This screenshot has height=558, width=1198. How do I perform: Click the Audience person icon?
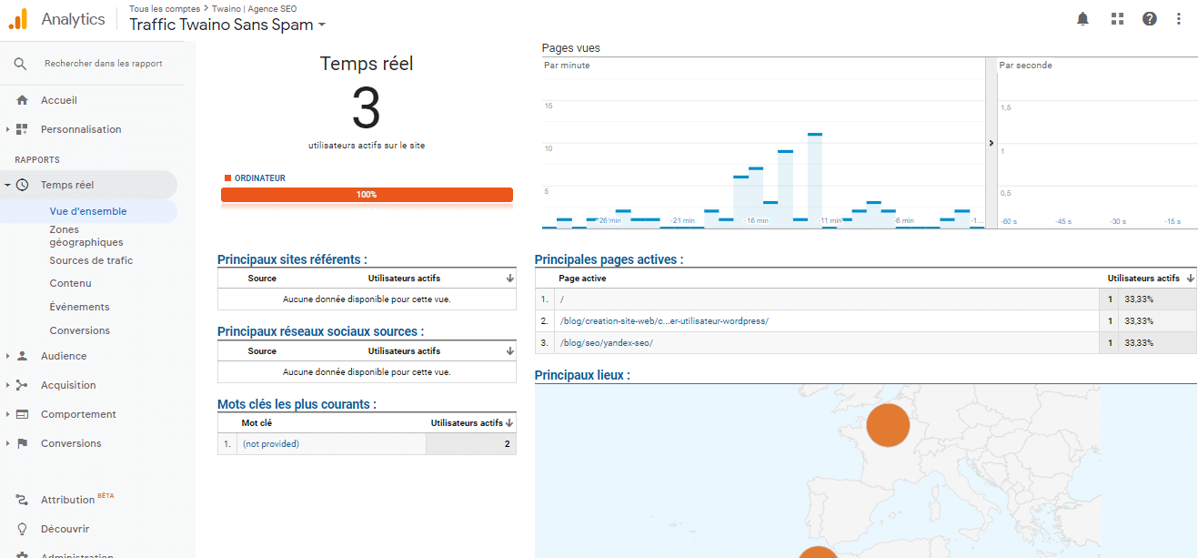22,356
